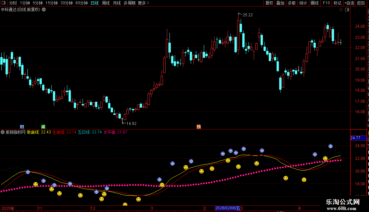Click the 叠加 overlay button

tap(280, 3)
